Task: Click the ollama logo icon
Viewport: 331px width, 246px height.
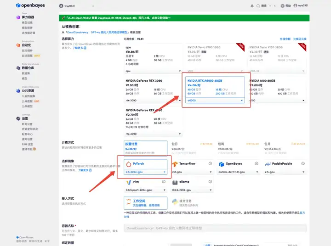Action: tap(175, 182)
